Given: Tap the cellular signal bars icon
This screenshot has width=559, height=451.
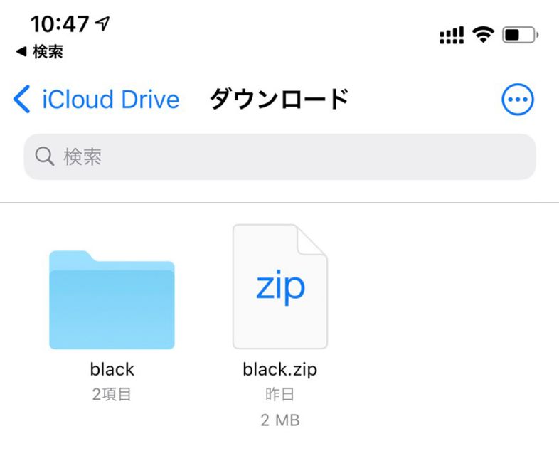Looking at the screenshot, I should point(452,35).
